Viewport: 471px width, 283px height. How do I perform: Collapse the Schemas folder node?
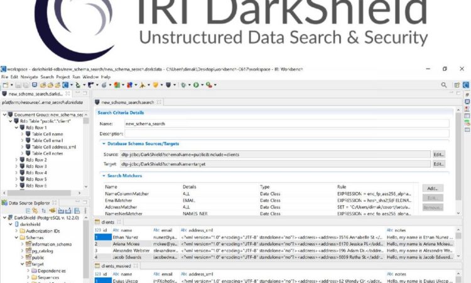16,238
